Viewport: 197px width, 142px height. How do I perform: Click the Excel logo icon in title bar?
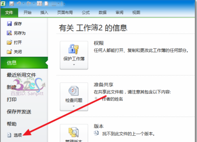(3, 4)
